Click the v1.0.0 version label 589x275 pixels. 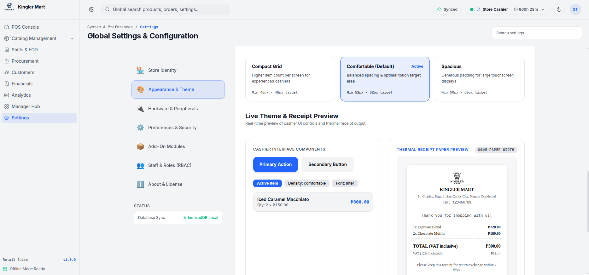pyautogui.click(x=69, y=260)
